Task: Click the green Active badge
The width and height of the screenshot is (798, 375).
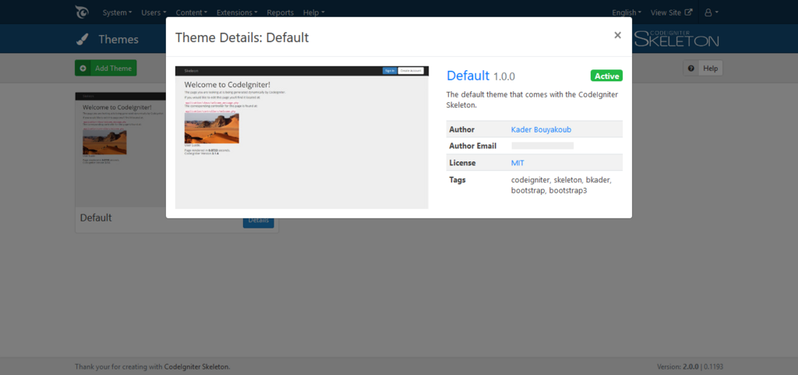Action: tap(606, 76)
